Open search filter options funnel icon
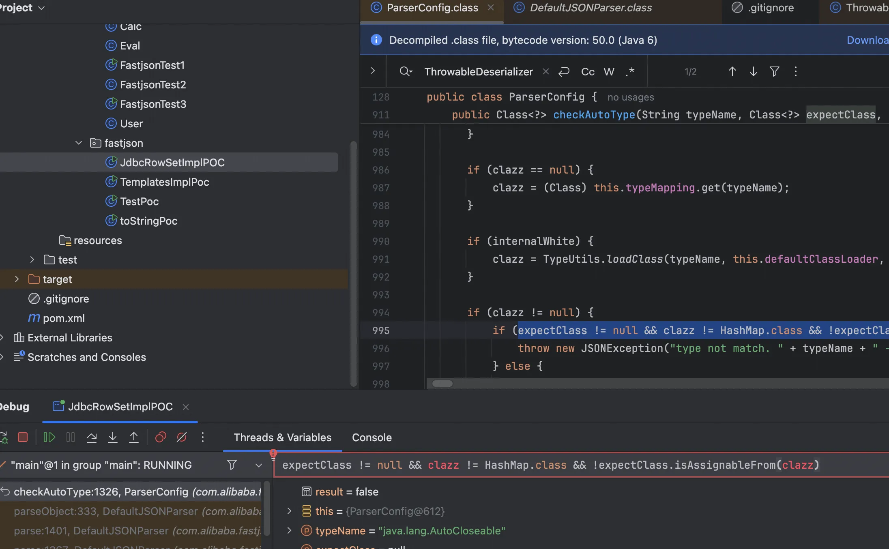 pos(774,72)
